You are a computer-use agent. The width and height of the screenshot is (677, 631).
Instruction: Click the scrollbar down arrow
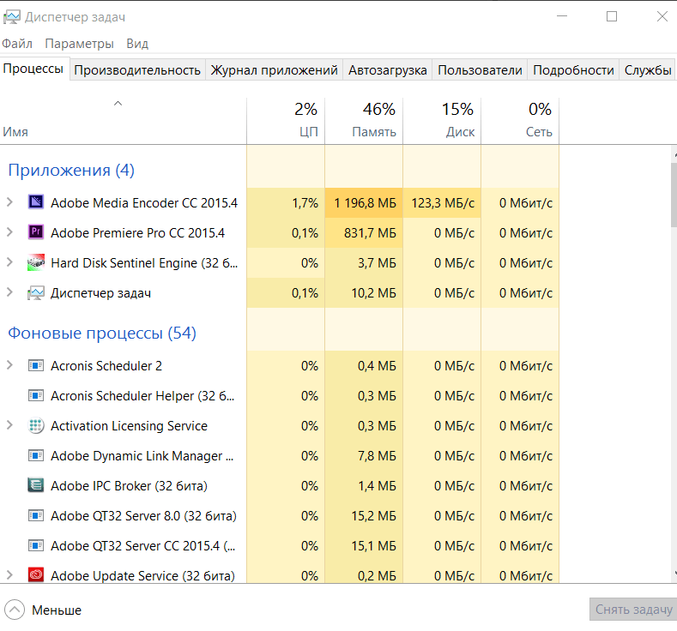coord(674,573)
